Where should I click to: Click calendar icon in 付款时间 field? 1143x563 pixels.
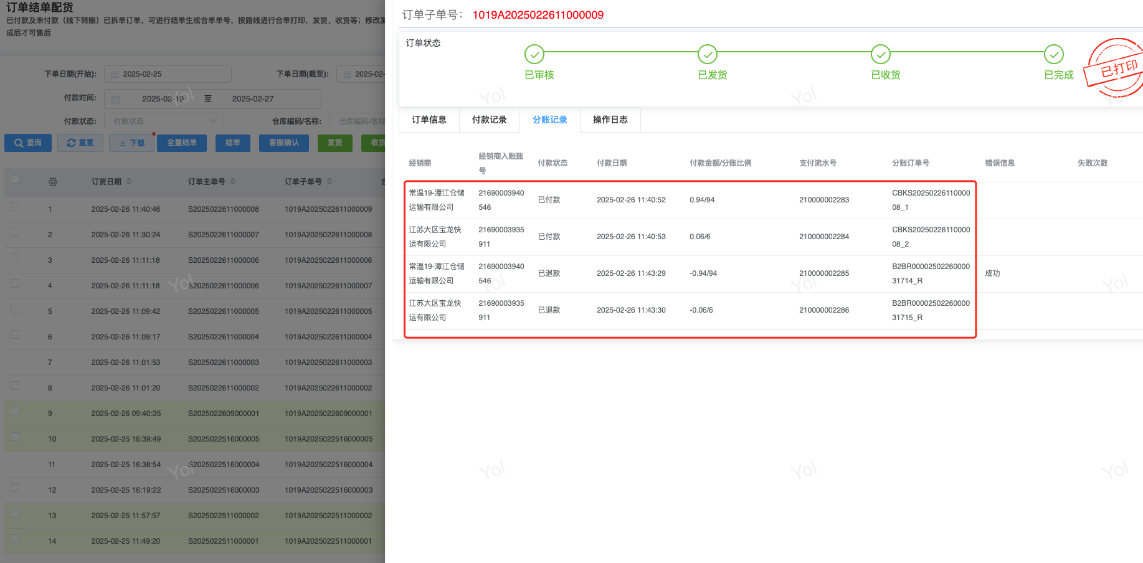(115, 99)
